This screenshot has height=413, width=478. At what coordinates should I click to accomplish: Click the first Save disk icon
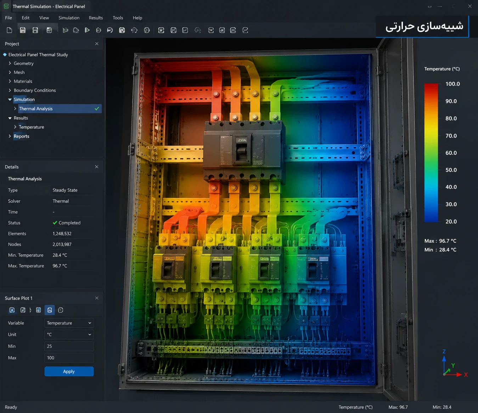pyautogui.click(x=23, y=30)
